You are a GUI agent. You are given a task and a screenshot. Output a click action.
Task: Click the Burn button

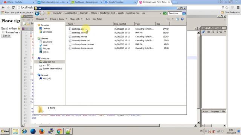(x=88, y=19)
